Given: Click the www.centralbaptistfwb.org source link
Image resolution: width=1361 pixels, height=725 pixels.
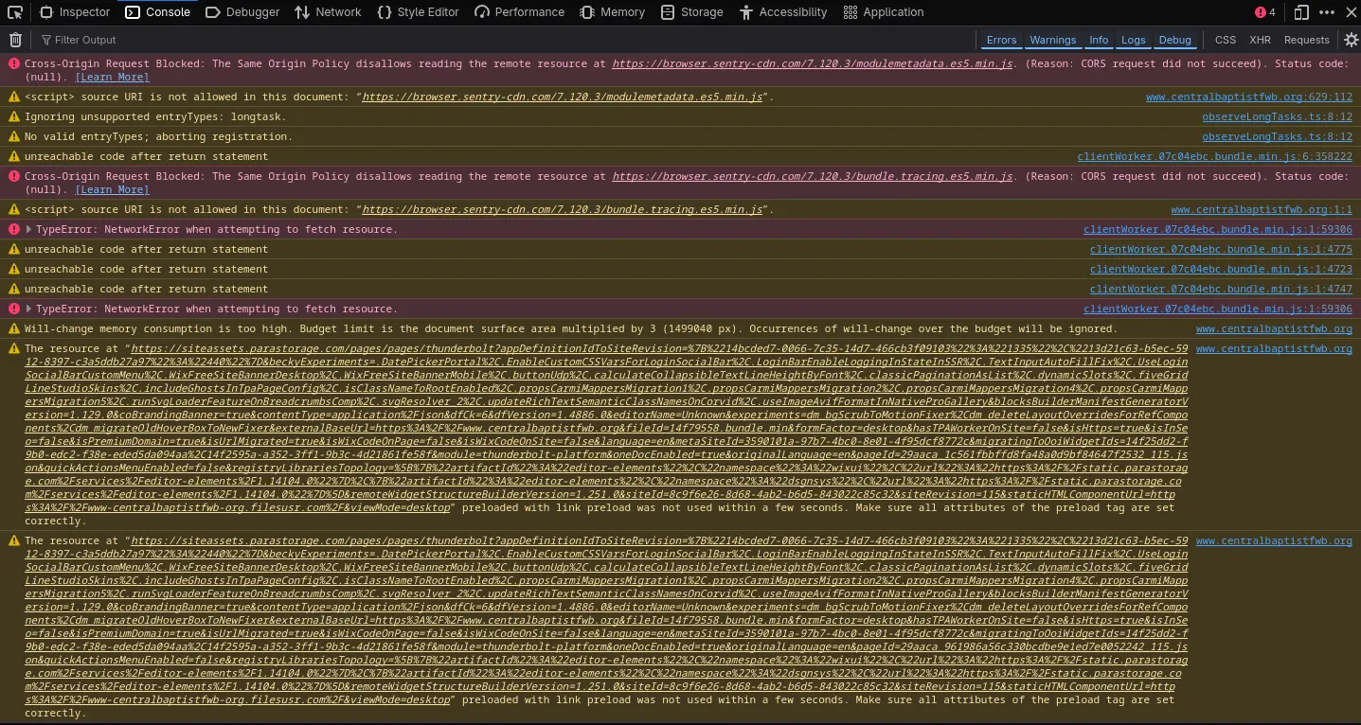Looking at the screenshot, I should pyautogui.click(x=1274, y=328).
